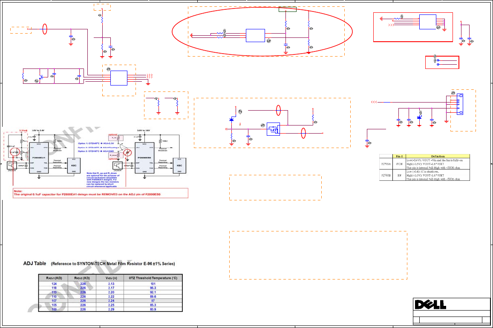Select the MOSFET symbol in the blue box
Viewport: 493px width, 328px height.
click(273, 129)
